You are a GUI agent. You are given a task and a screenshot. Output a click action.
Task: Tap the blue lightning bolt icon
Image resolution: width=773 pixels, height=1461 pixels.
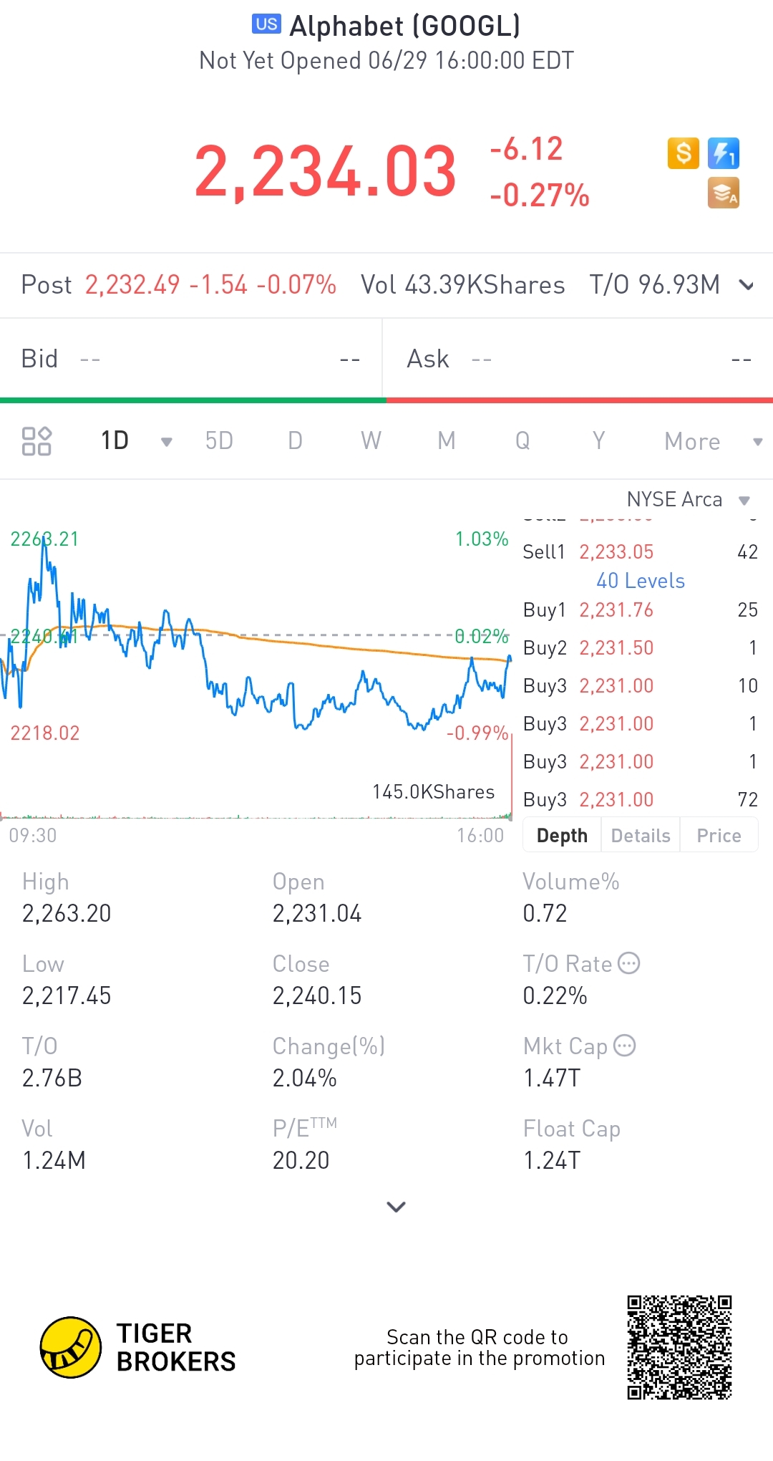pos(723,153)
